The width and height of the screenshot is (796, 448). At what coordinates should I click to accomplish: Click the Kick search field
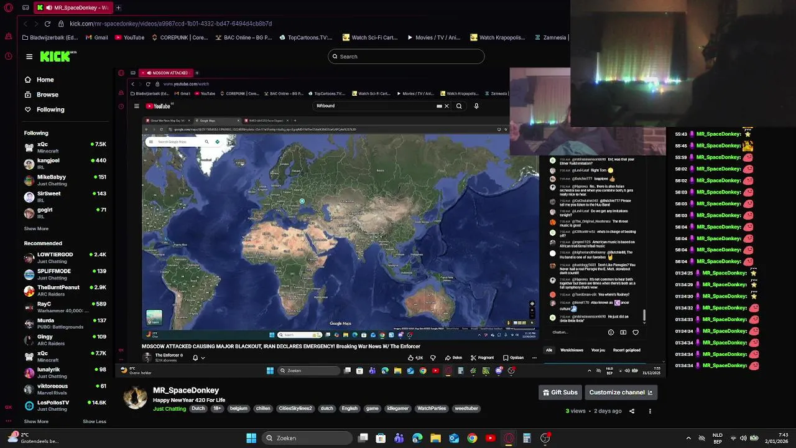tap(406, 57)
